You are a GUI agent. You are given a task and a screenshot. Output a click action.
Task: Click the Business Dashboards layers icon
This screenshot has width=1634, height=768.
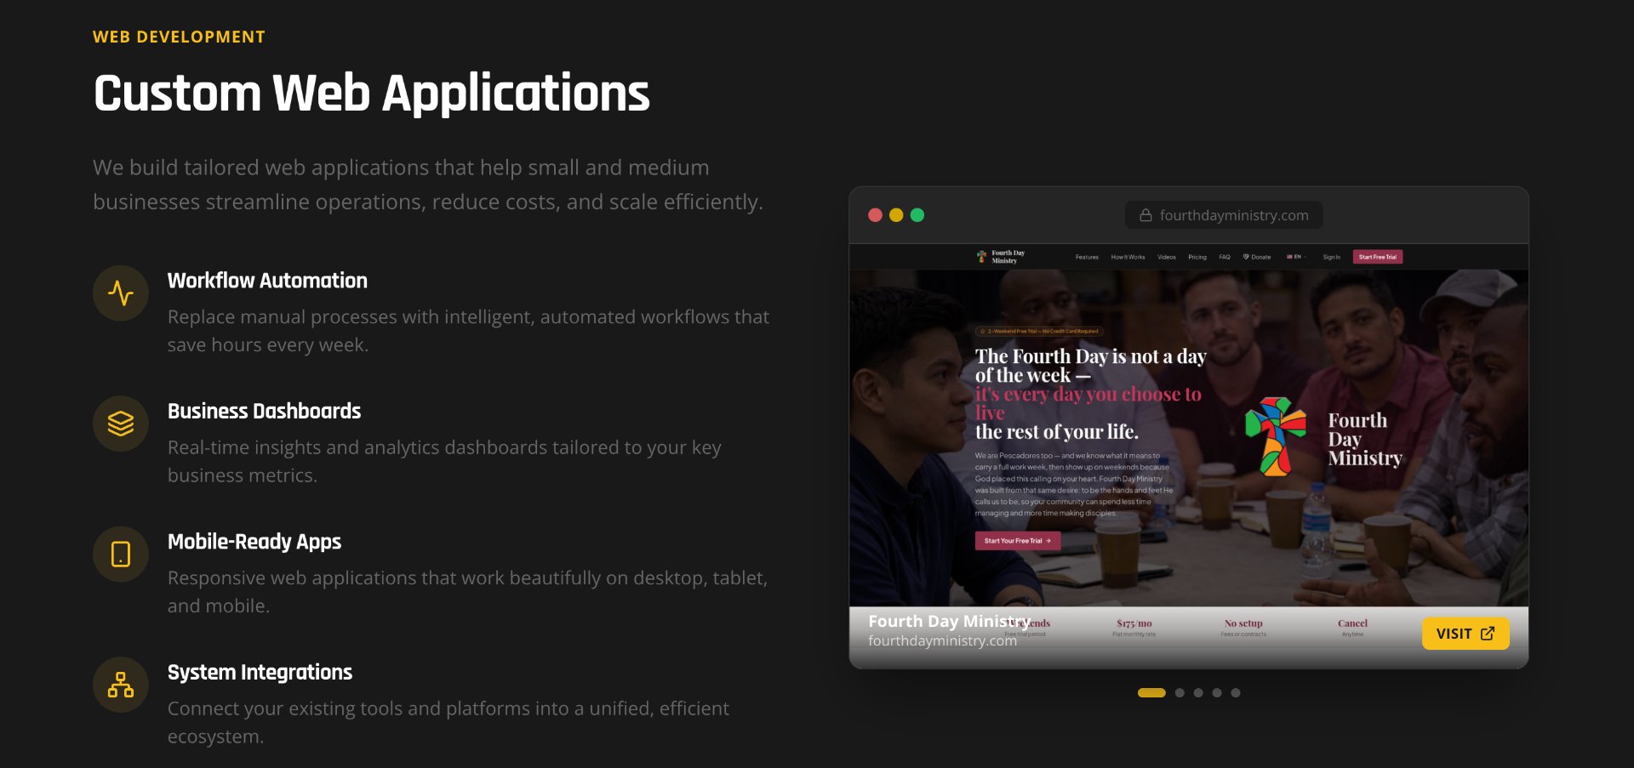click(121, 424)
